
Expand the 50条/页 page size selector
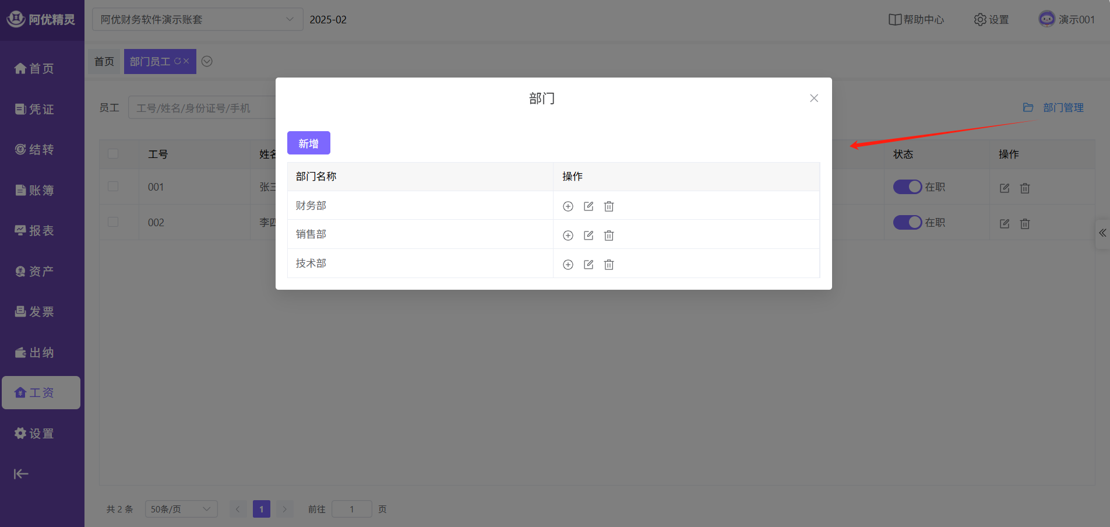click(181, 509)
